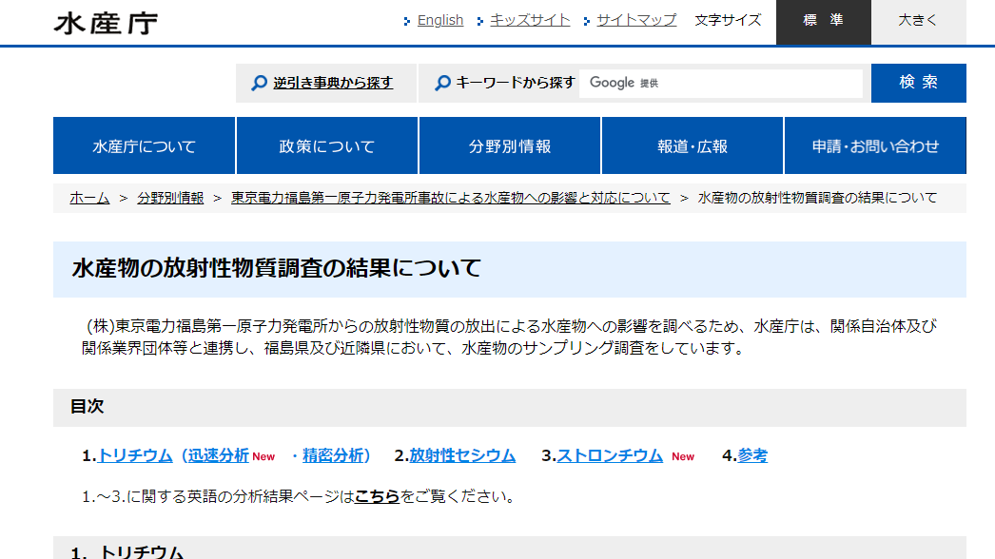Switch to the English page
The image size is (995, 559).
point(439,19)
